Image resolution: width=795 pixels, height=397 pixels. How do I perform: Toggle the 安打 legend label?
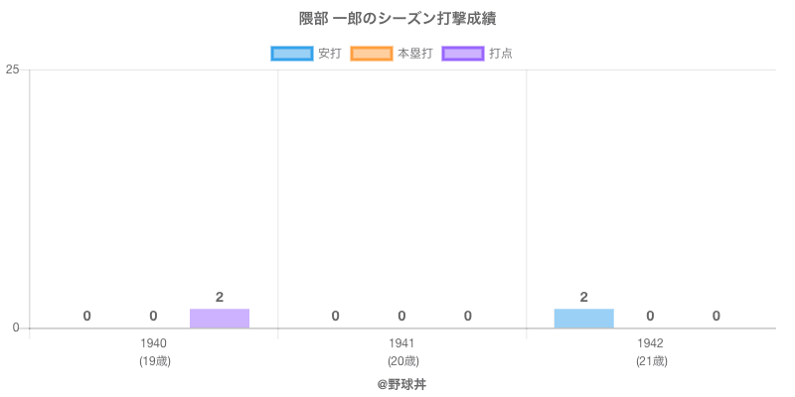coord(330,54)
